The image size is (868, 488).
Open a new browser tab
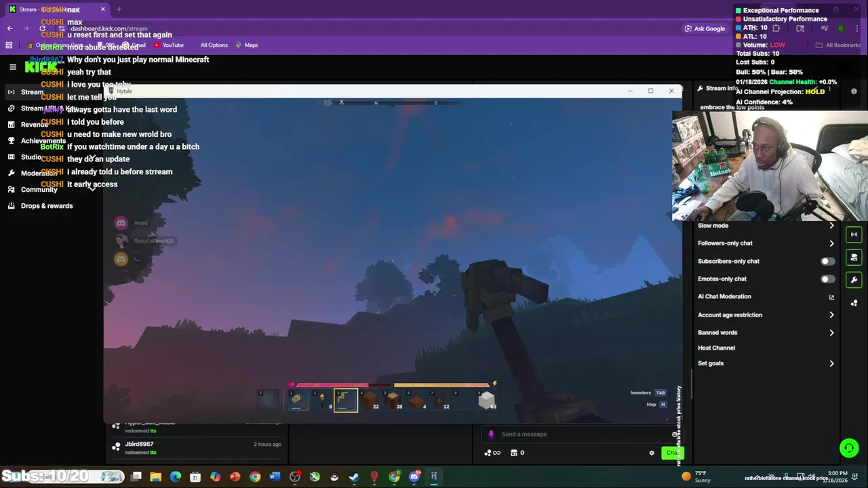pos(119,9)
